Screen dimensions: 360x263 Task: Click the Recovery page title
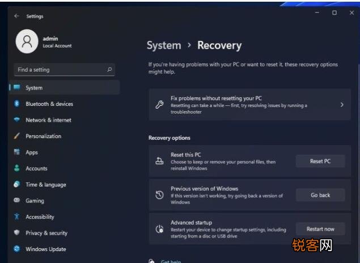coord(219,45)
